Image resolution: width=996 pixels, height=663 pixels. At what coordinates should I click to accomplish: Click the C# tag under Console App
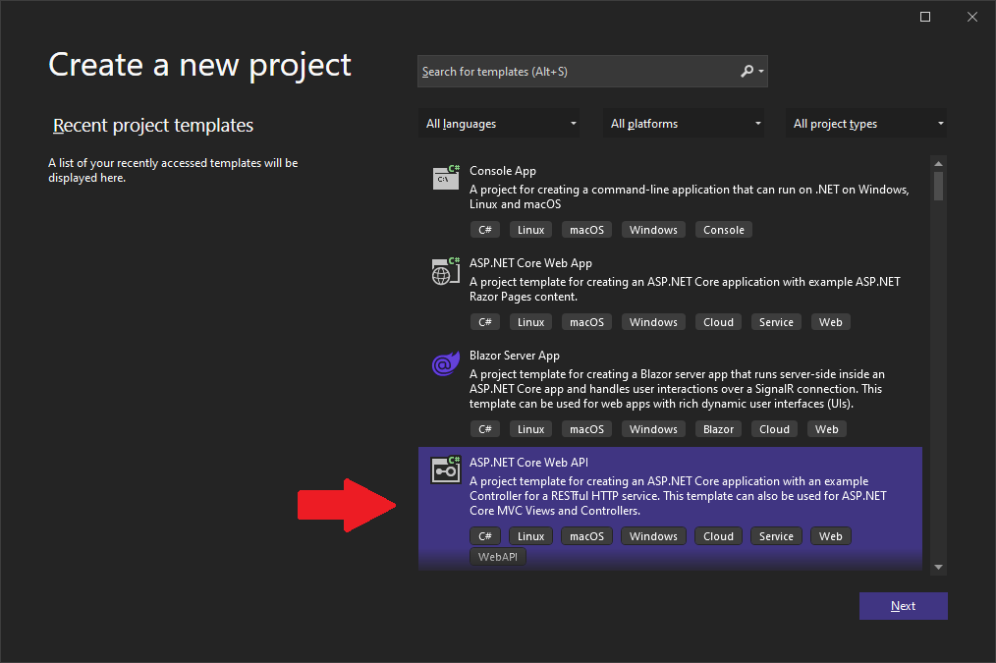tap(485, 229)
